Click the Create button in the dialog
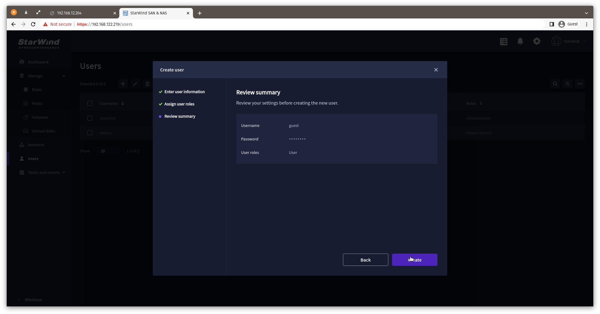The height and width of the screenshot is (314, 600). click(x=414, y=260)
